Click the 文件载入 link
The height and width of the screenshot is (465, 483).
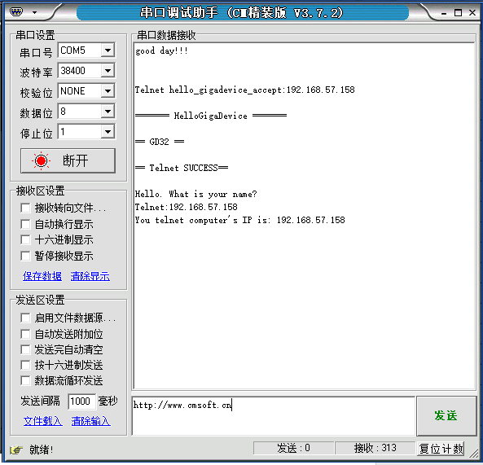tap(43, 421)
